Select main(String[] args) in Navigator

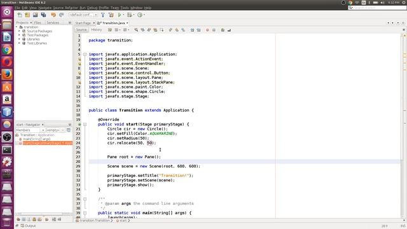tap(37, 139)
